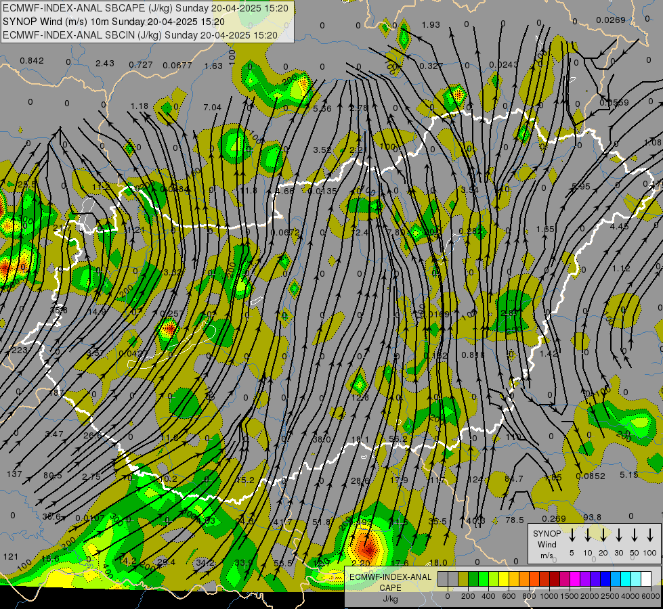663x609 pixels.
Task: Click the map value 0.0677
Action: coord(177,65)
